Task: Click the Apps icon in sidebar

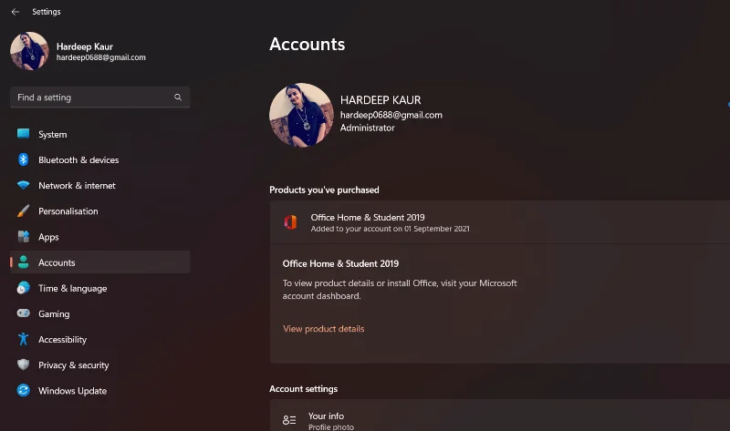Action: [x=24, y=237]
